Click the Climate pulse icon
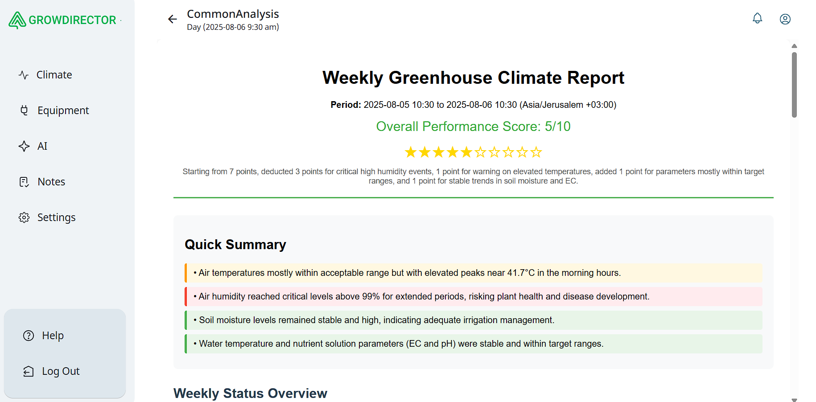 [24, 75]
